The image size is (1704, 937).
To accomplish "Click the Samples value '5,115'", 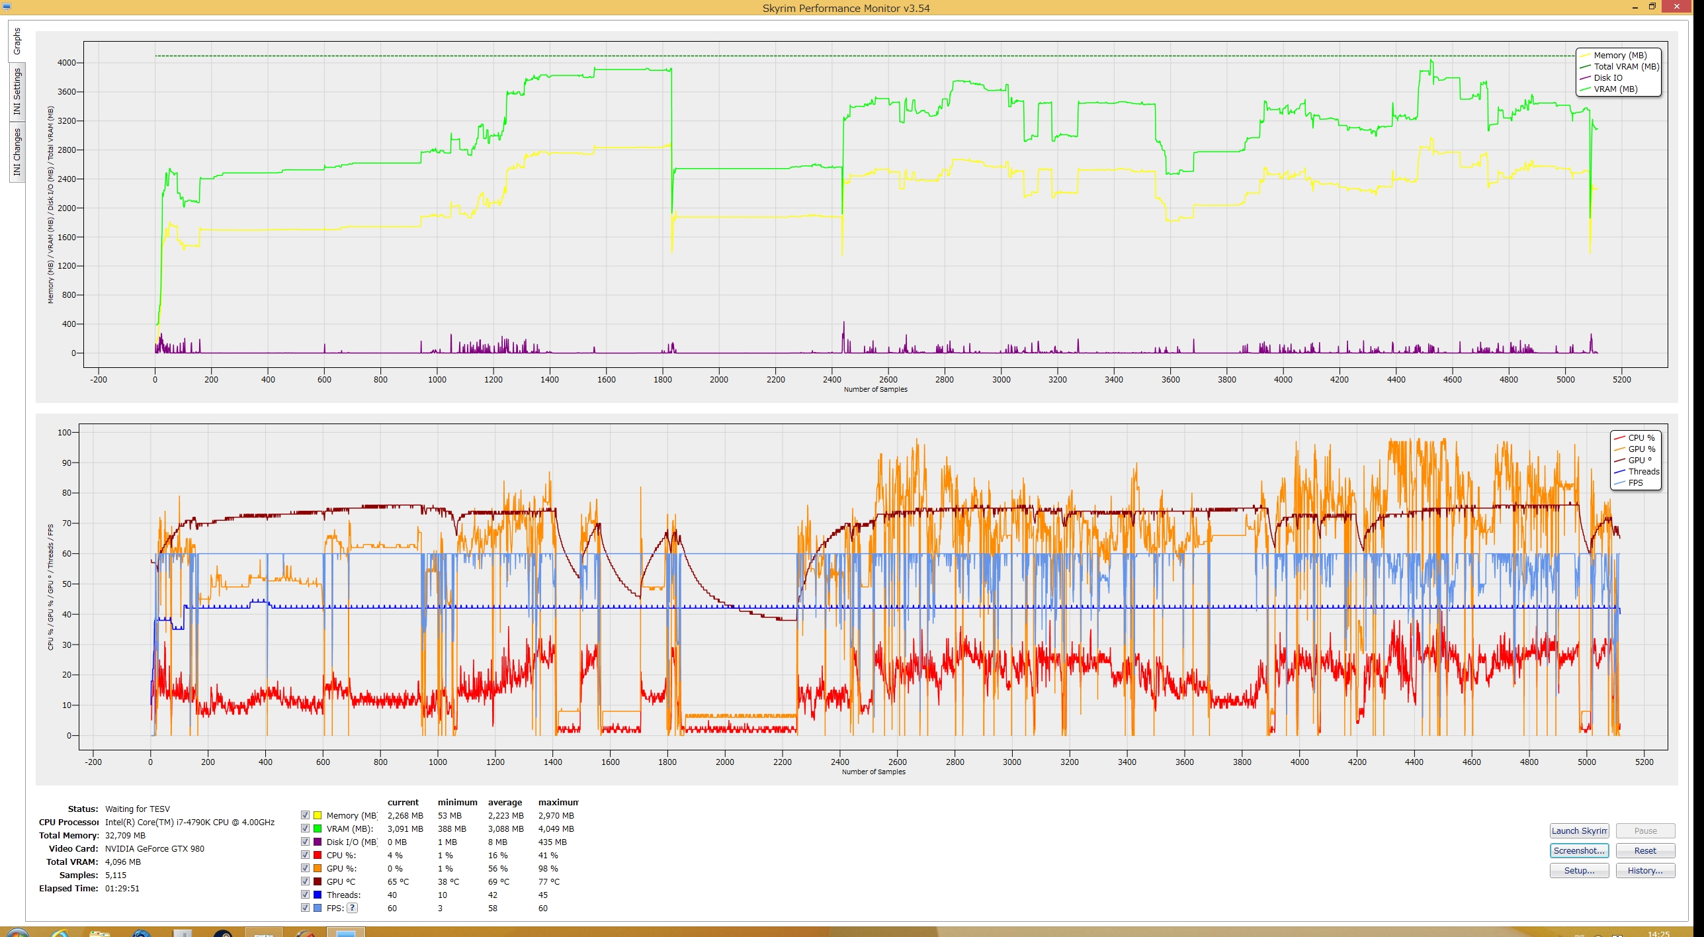I will tap(116, 875).
